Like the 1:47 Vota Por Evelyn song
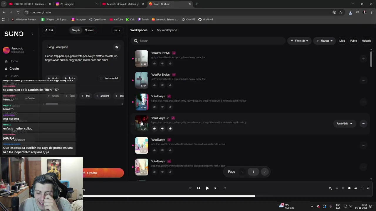 (155, 64)
